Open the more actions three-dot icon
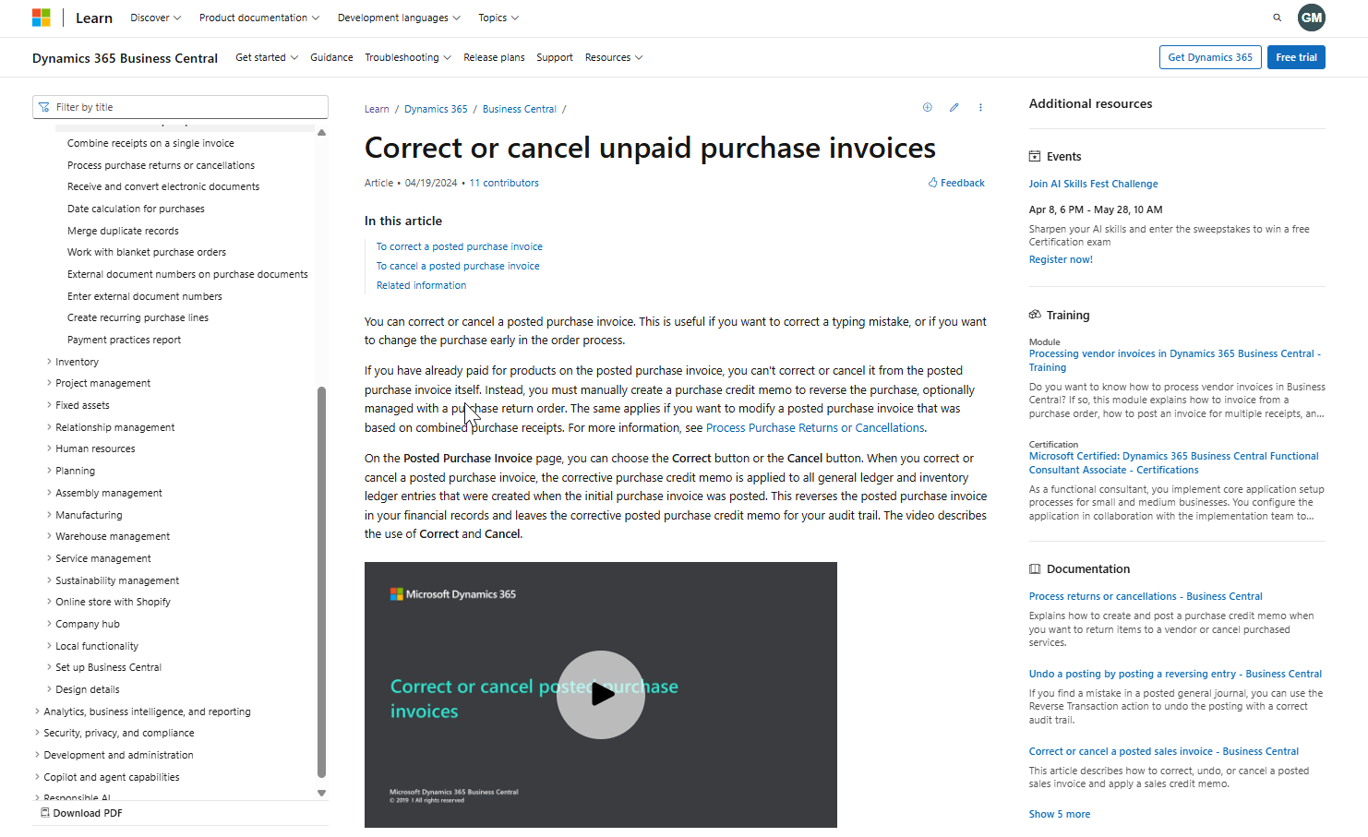The width and height of the screenshot is (1368, 837). click(980, 108)
